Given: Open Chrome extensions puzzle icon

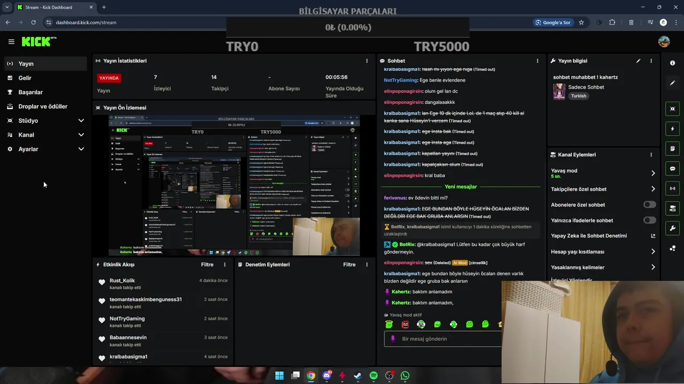Looking at the screenshot, I should [612, 22].
